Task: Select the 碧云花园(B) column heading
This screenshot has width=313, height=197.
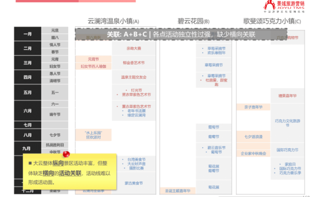Action: point(193,21)
